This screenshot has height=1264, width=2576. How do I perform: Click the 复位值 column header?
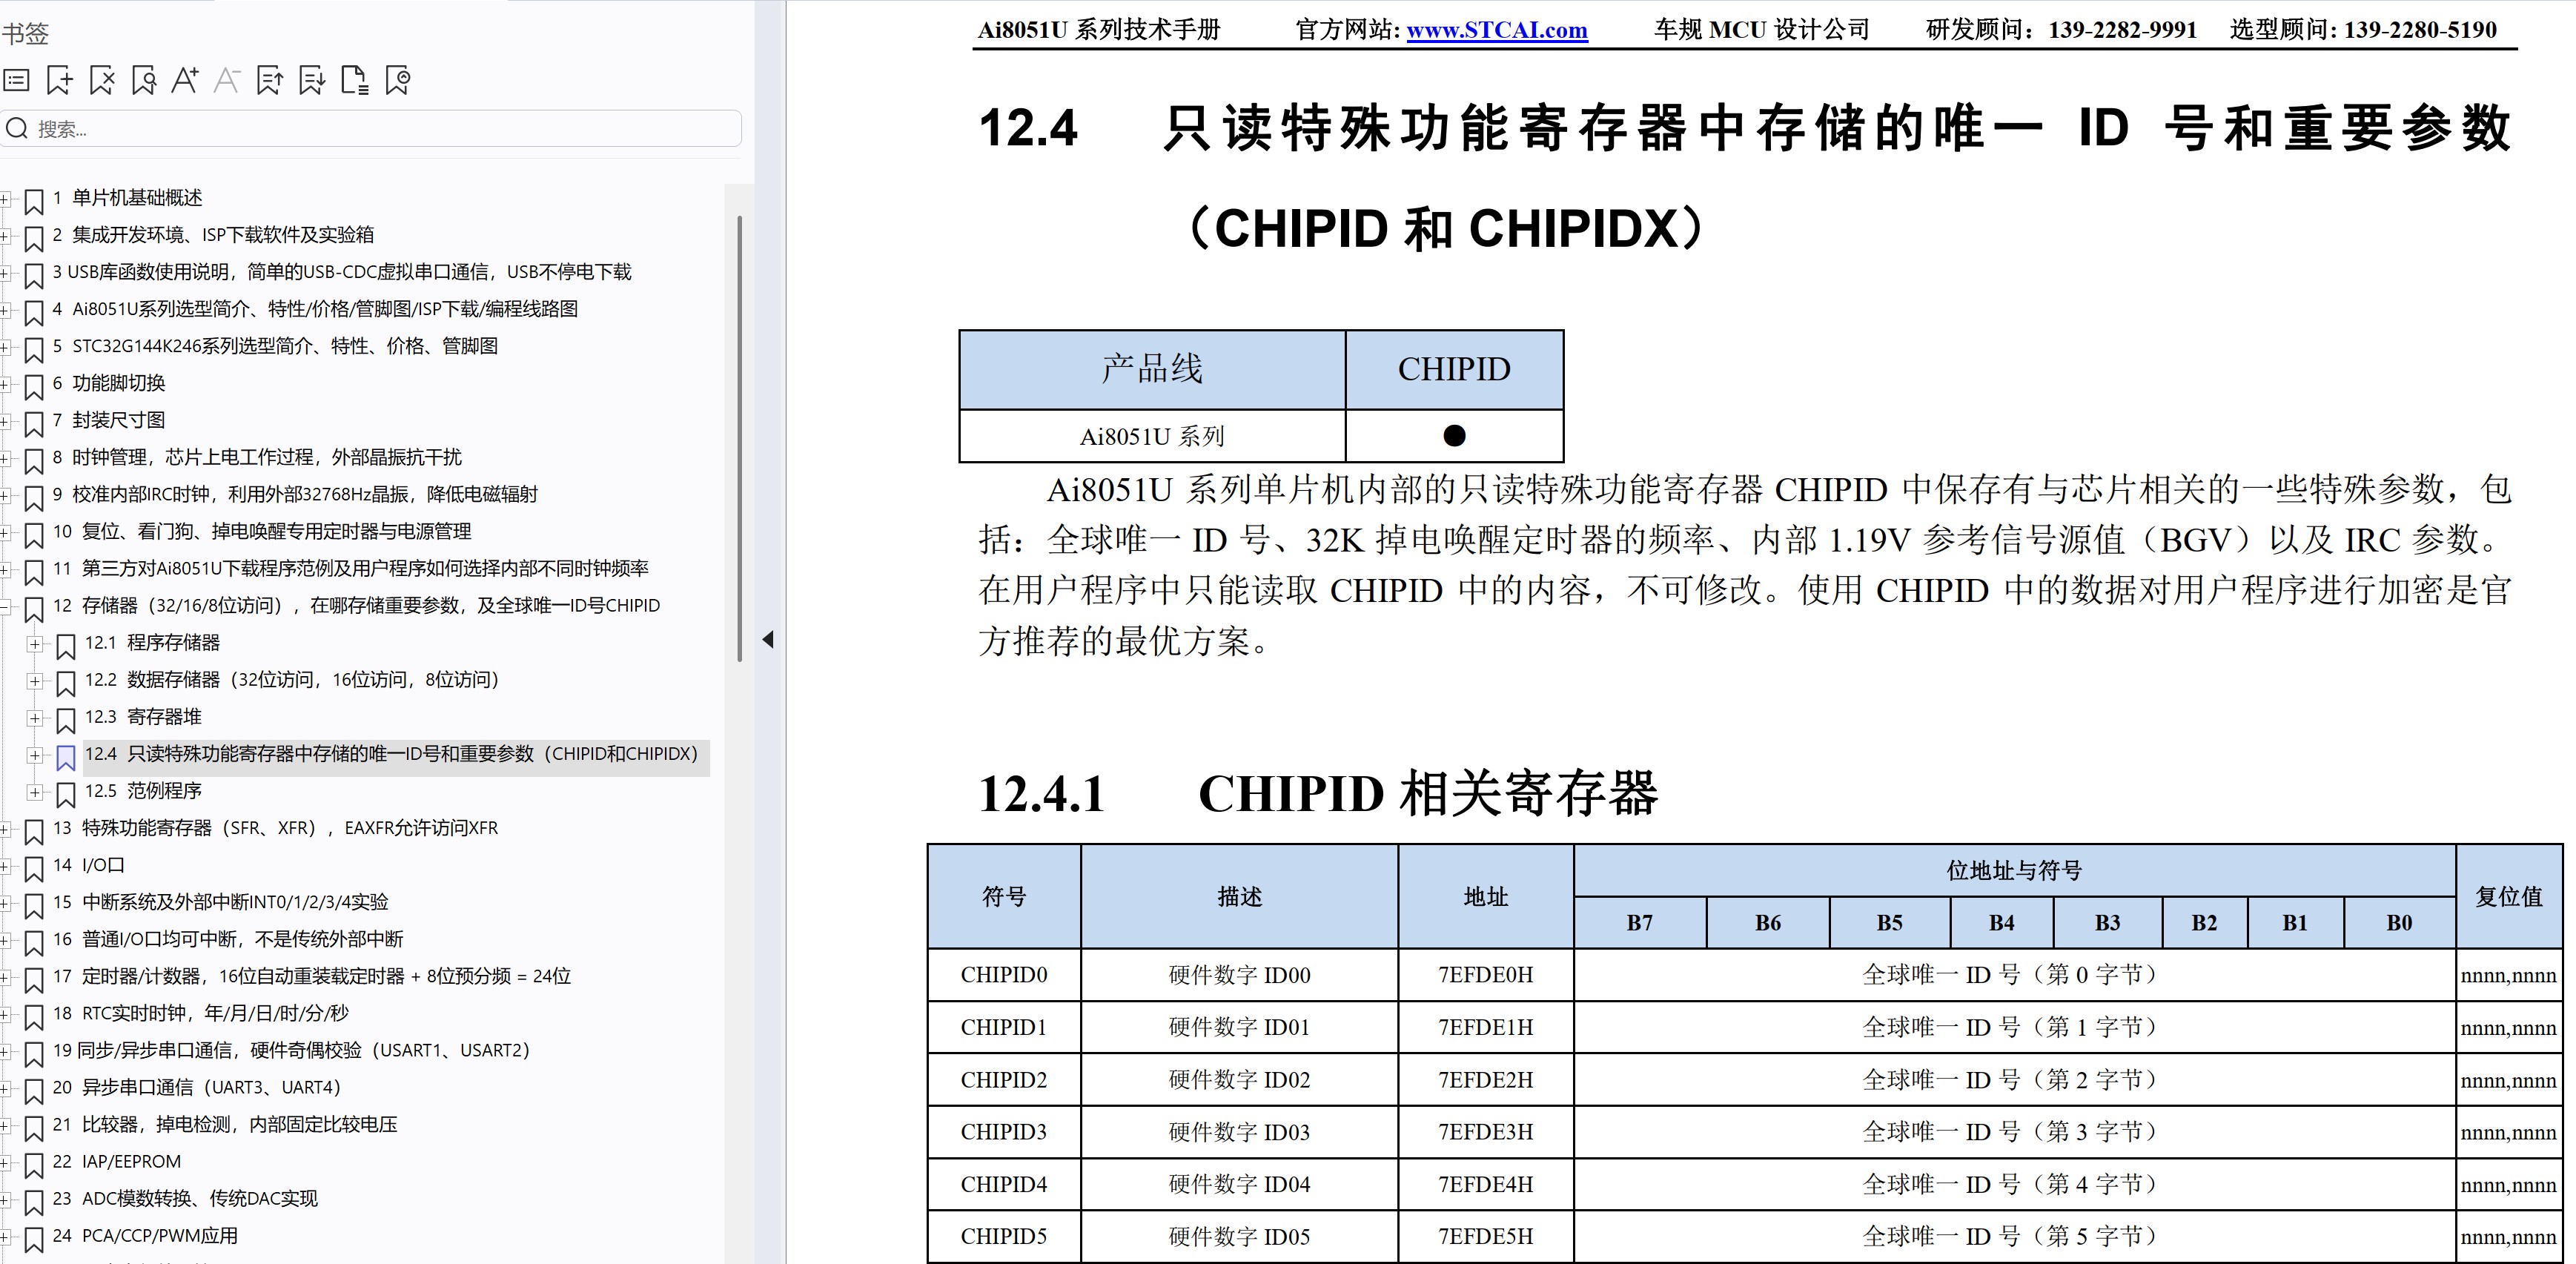[x=2509, y=897]
